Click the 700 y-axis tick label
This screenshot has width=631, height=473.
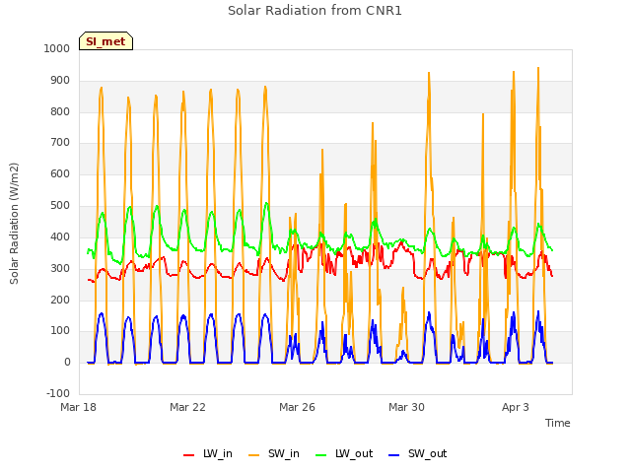click(60, 142)
